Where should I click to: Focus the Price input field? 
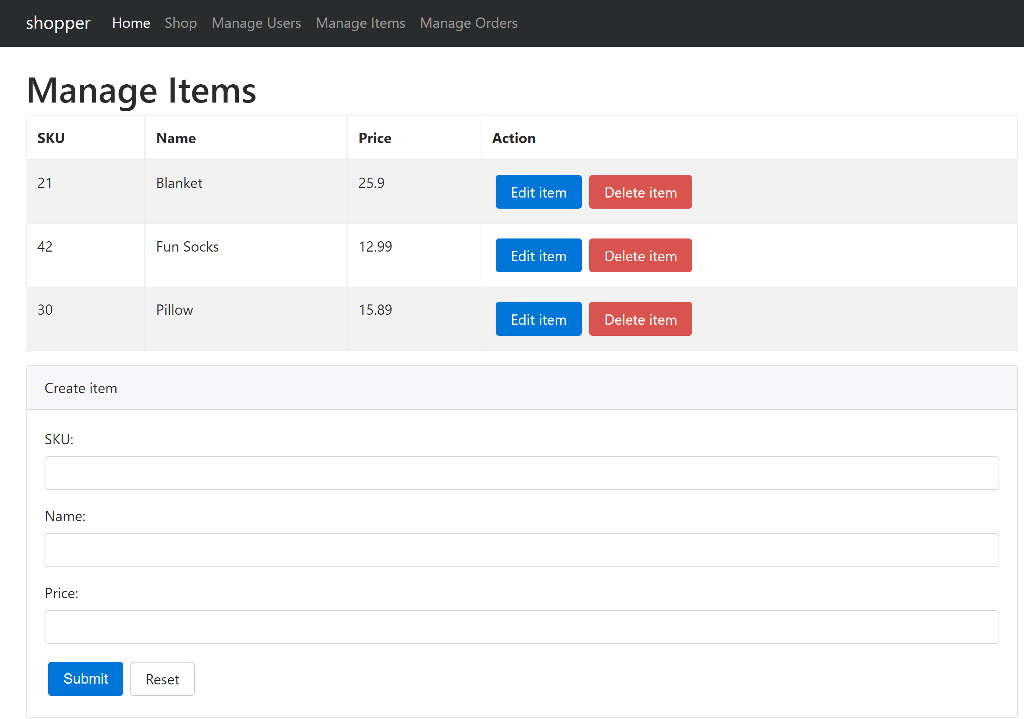point(522,627)
